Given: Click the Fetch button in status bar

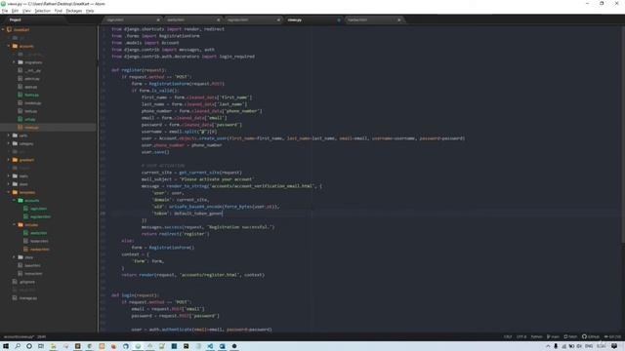Looking at the screenshot, I should pyautogui.click(x=570, y=336).
